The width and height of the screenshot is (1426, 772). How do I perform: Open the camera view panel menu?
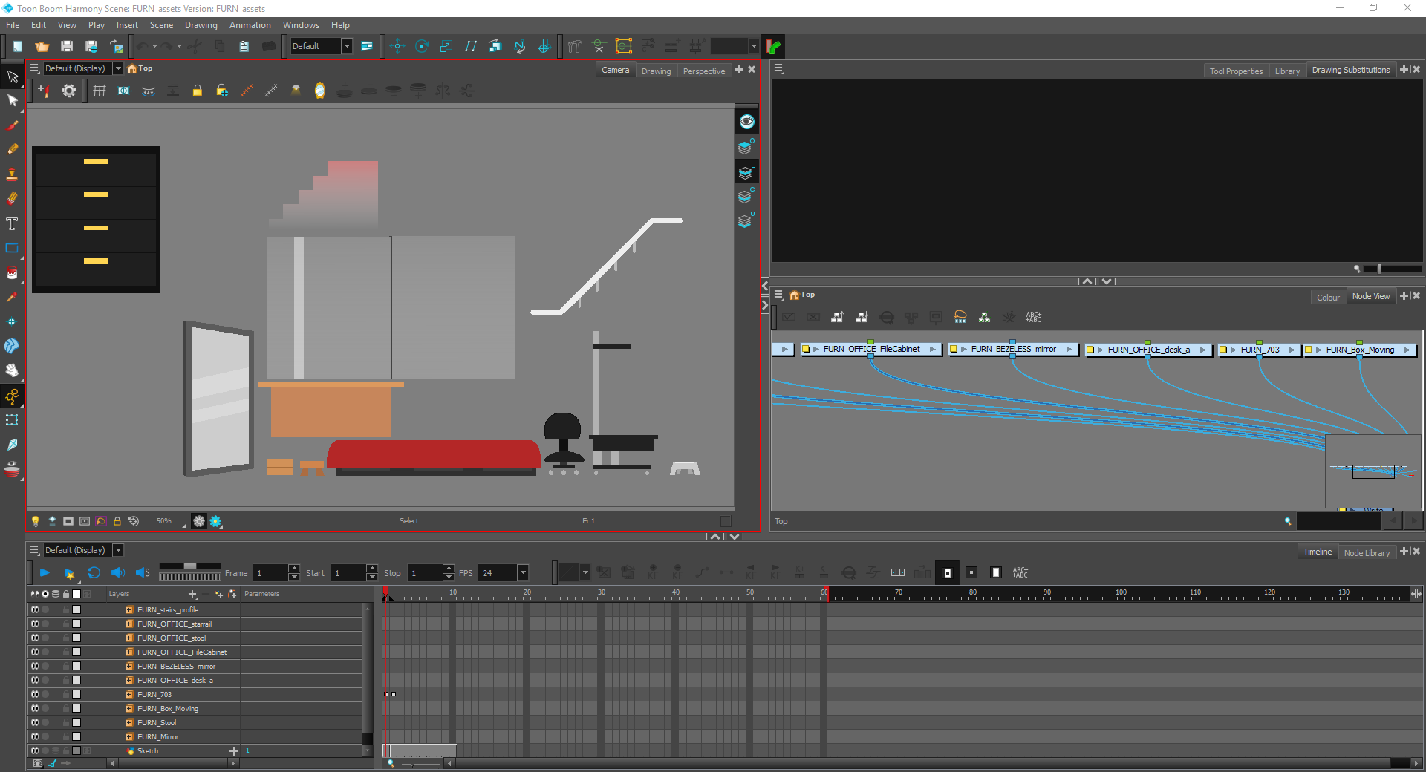[34, 68]
